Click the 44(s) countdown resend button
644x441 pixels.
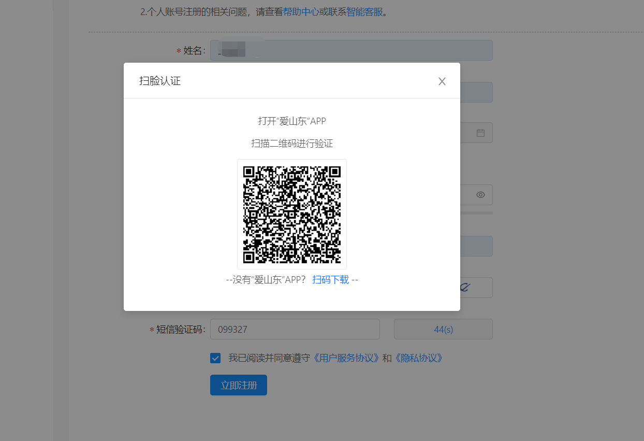[443, 329]
